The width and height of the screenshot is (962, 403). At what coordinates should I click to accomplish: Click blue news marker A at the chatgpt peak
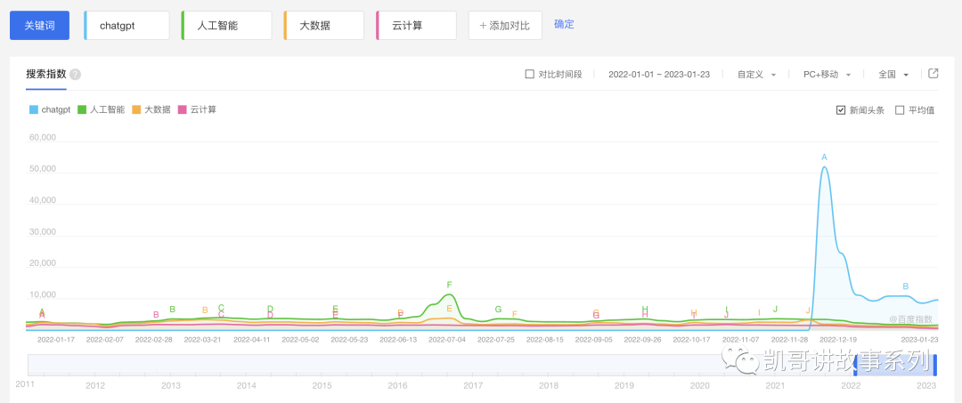point(825,157)
